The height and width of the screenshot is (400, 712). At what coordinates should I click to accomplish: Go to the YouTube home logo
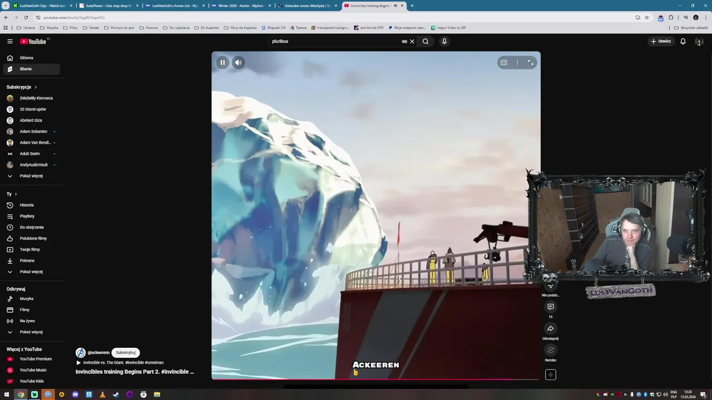pyautogui.click(x=33, y=41)
